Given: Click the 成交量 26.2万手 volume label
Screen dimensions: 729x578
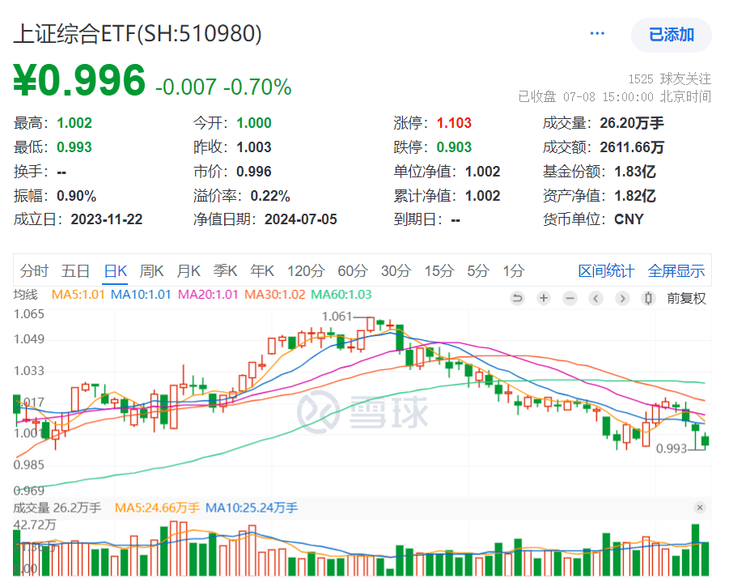Looking at the screenshot, I should click(x=57, y=508).
